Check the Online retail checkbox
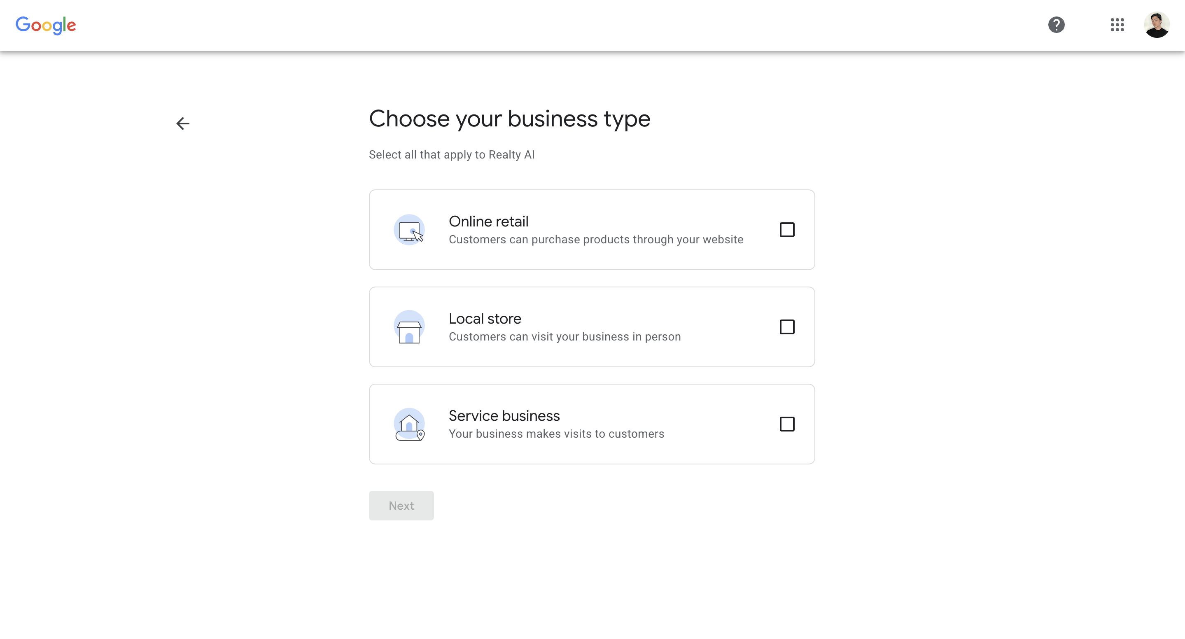Image resolution: width=1185 pixels, height=639 pixels. [x=786, y=230]
